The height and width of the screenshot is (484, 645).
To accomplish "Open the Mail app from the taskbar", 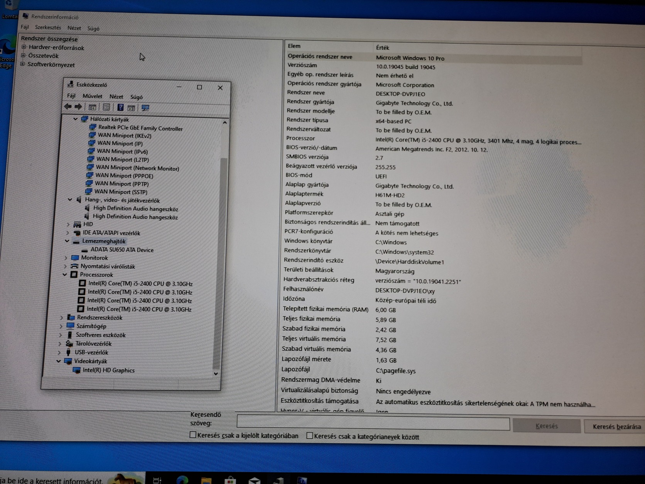I will 255,481.
